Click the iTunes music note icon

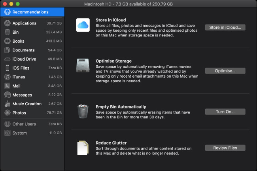(8, 77)
